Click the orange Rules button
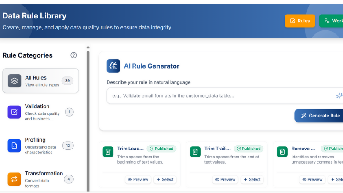 coord(299,21)
